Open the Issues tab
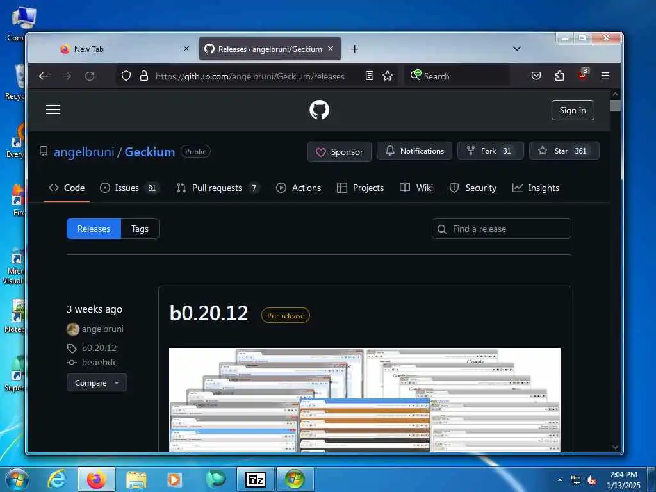Viewport: 656px width, 492px height. (129, 188)
